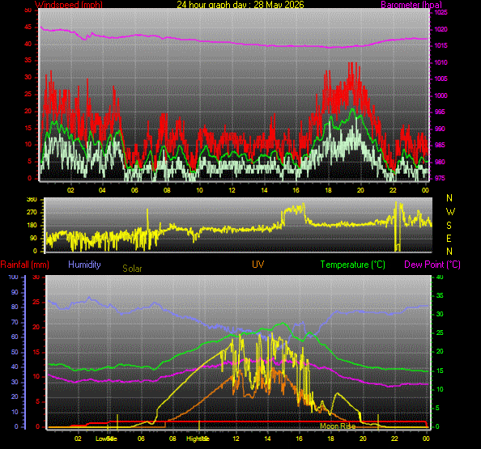Click the Dew Point (°C) legend label
Screen dimensions: 481x449
pos(432,265)
